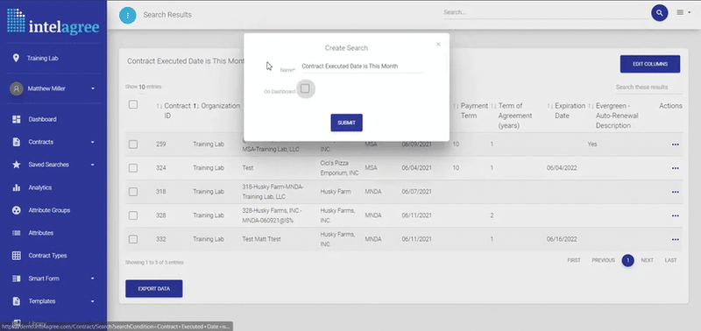Click the Contracts document icon

tap(17, 142)
